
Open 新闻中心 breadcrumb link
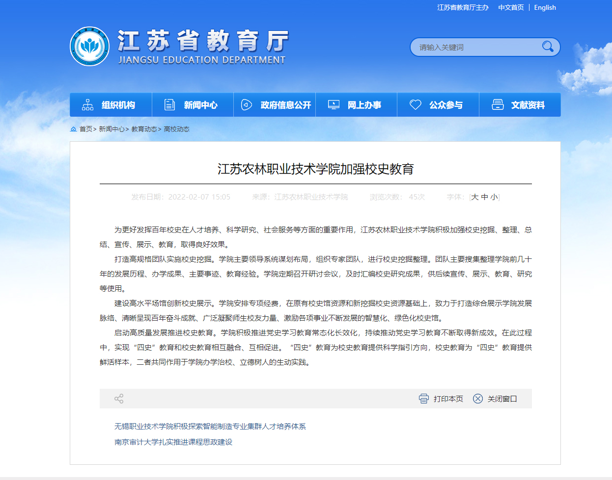[x=111, y=129]
